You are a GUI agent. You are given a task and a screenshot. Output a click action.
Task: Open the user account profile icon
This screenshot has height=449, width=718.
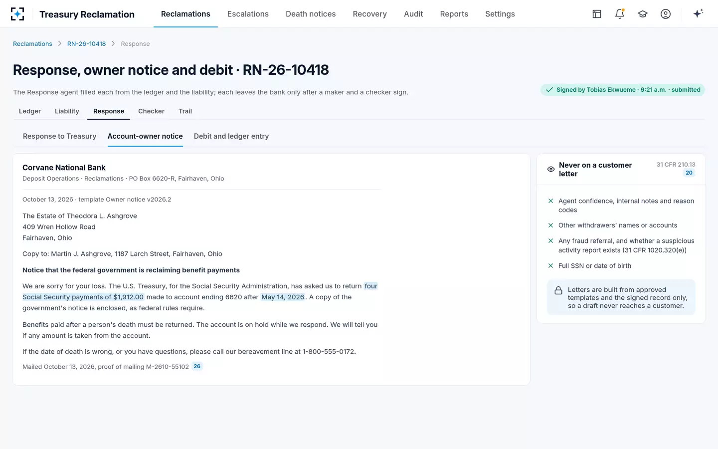666,14
